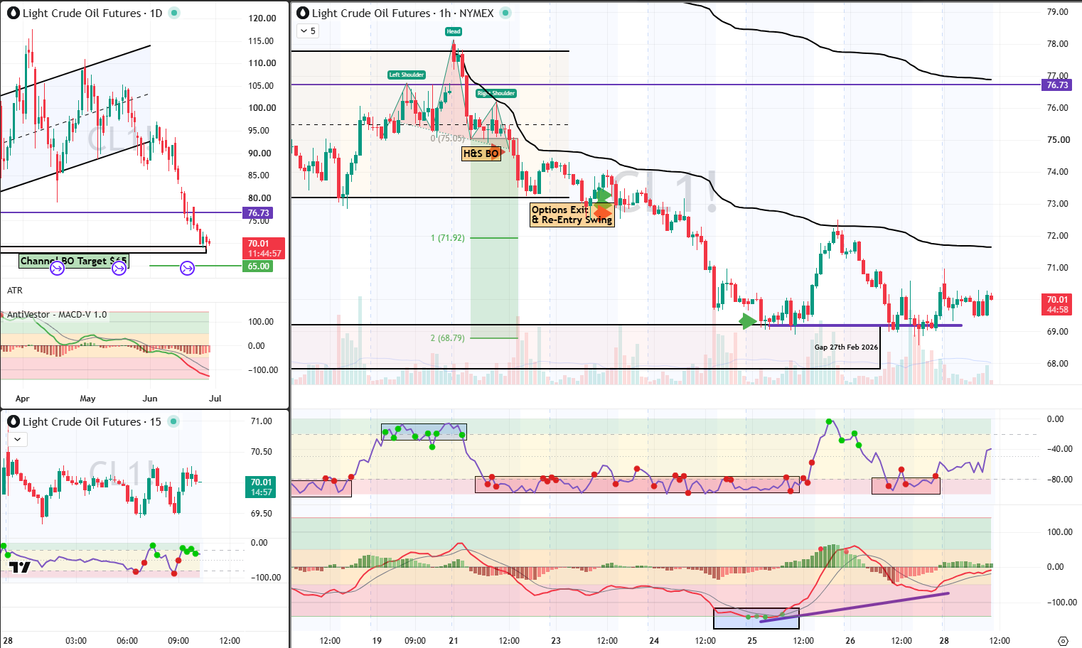Viewport: 1082px width, 648px height.
Task: Click market status dot on 15-minute chart
Action: pos(173,421)
